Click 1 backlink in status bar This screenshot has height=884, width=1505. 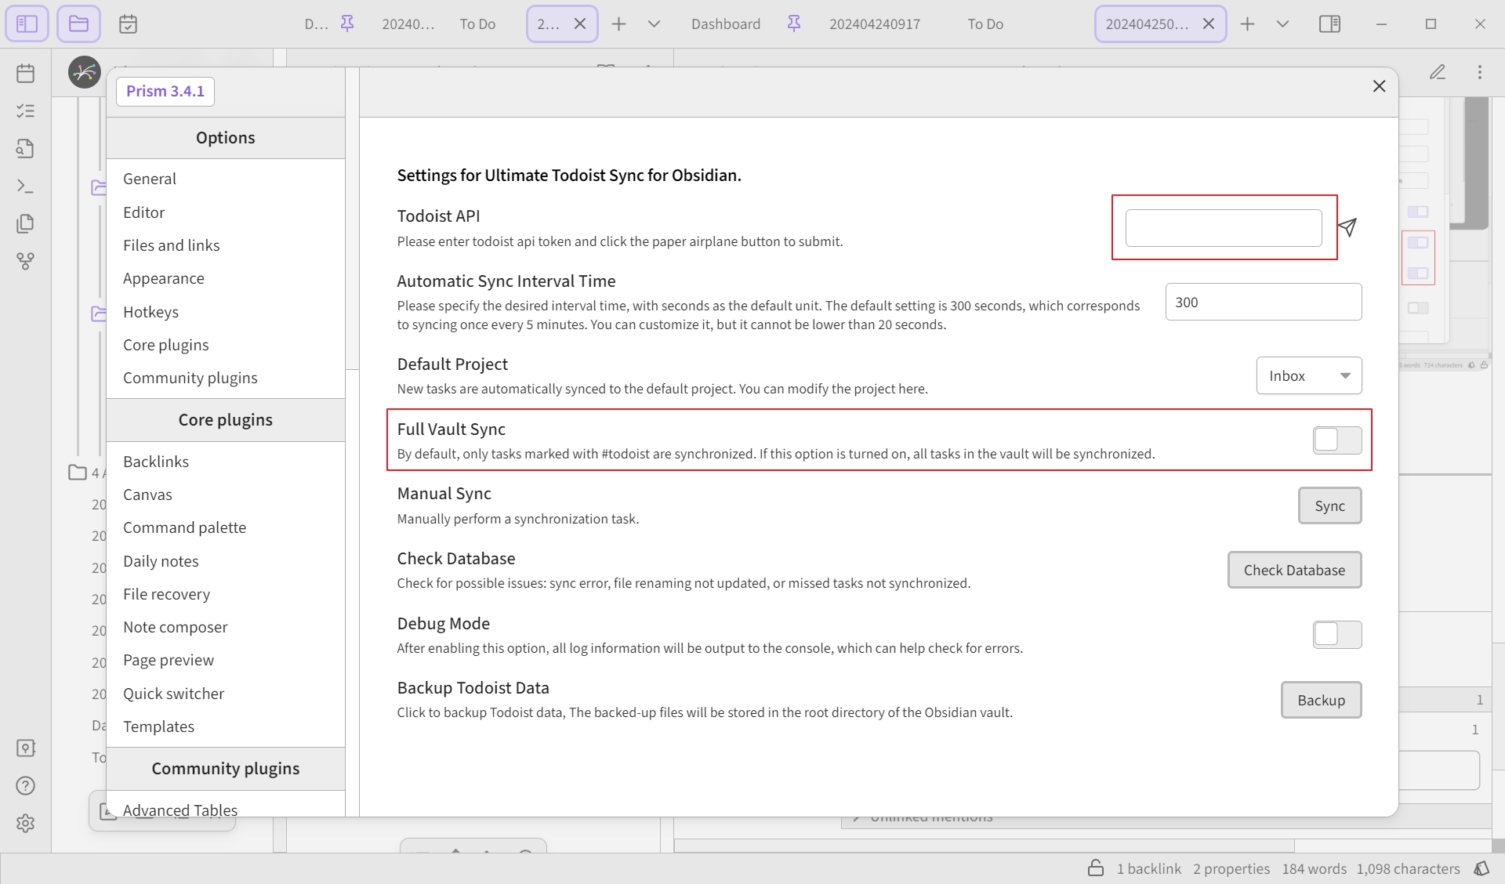tap(1149, 868)
